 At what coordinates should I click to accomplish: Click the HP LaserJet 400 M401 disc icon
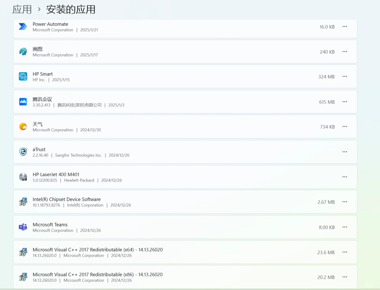(x=23, y=177)
